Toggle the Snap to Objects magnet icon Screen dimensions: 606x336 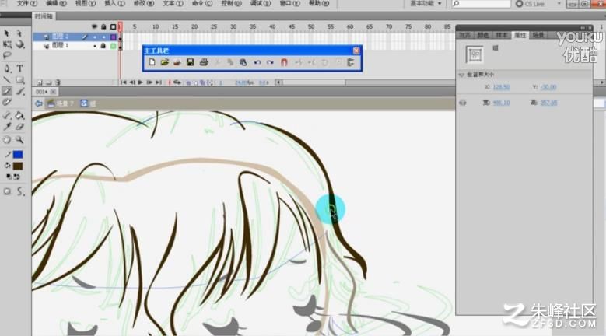coord(284,62)
